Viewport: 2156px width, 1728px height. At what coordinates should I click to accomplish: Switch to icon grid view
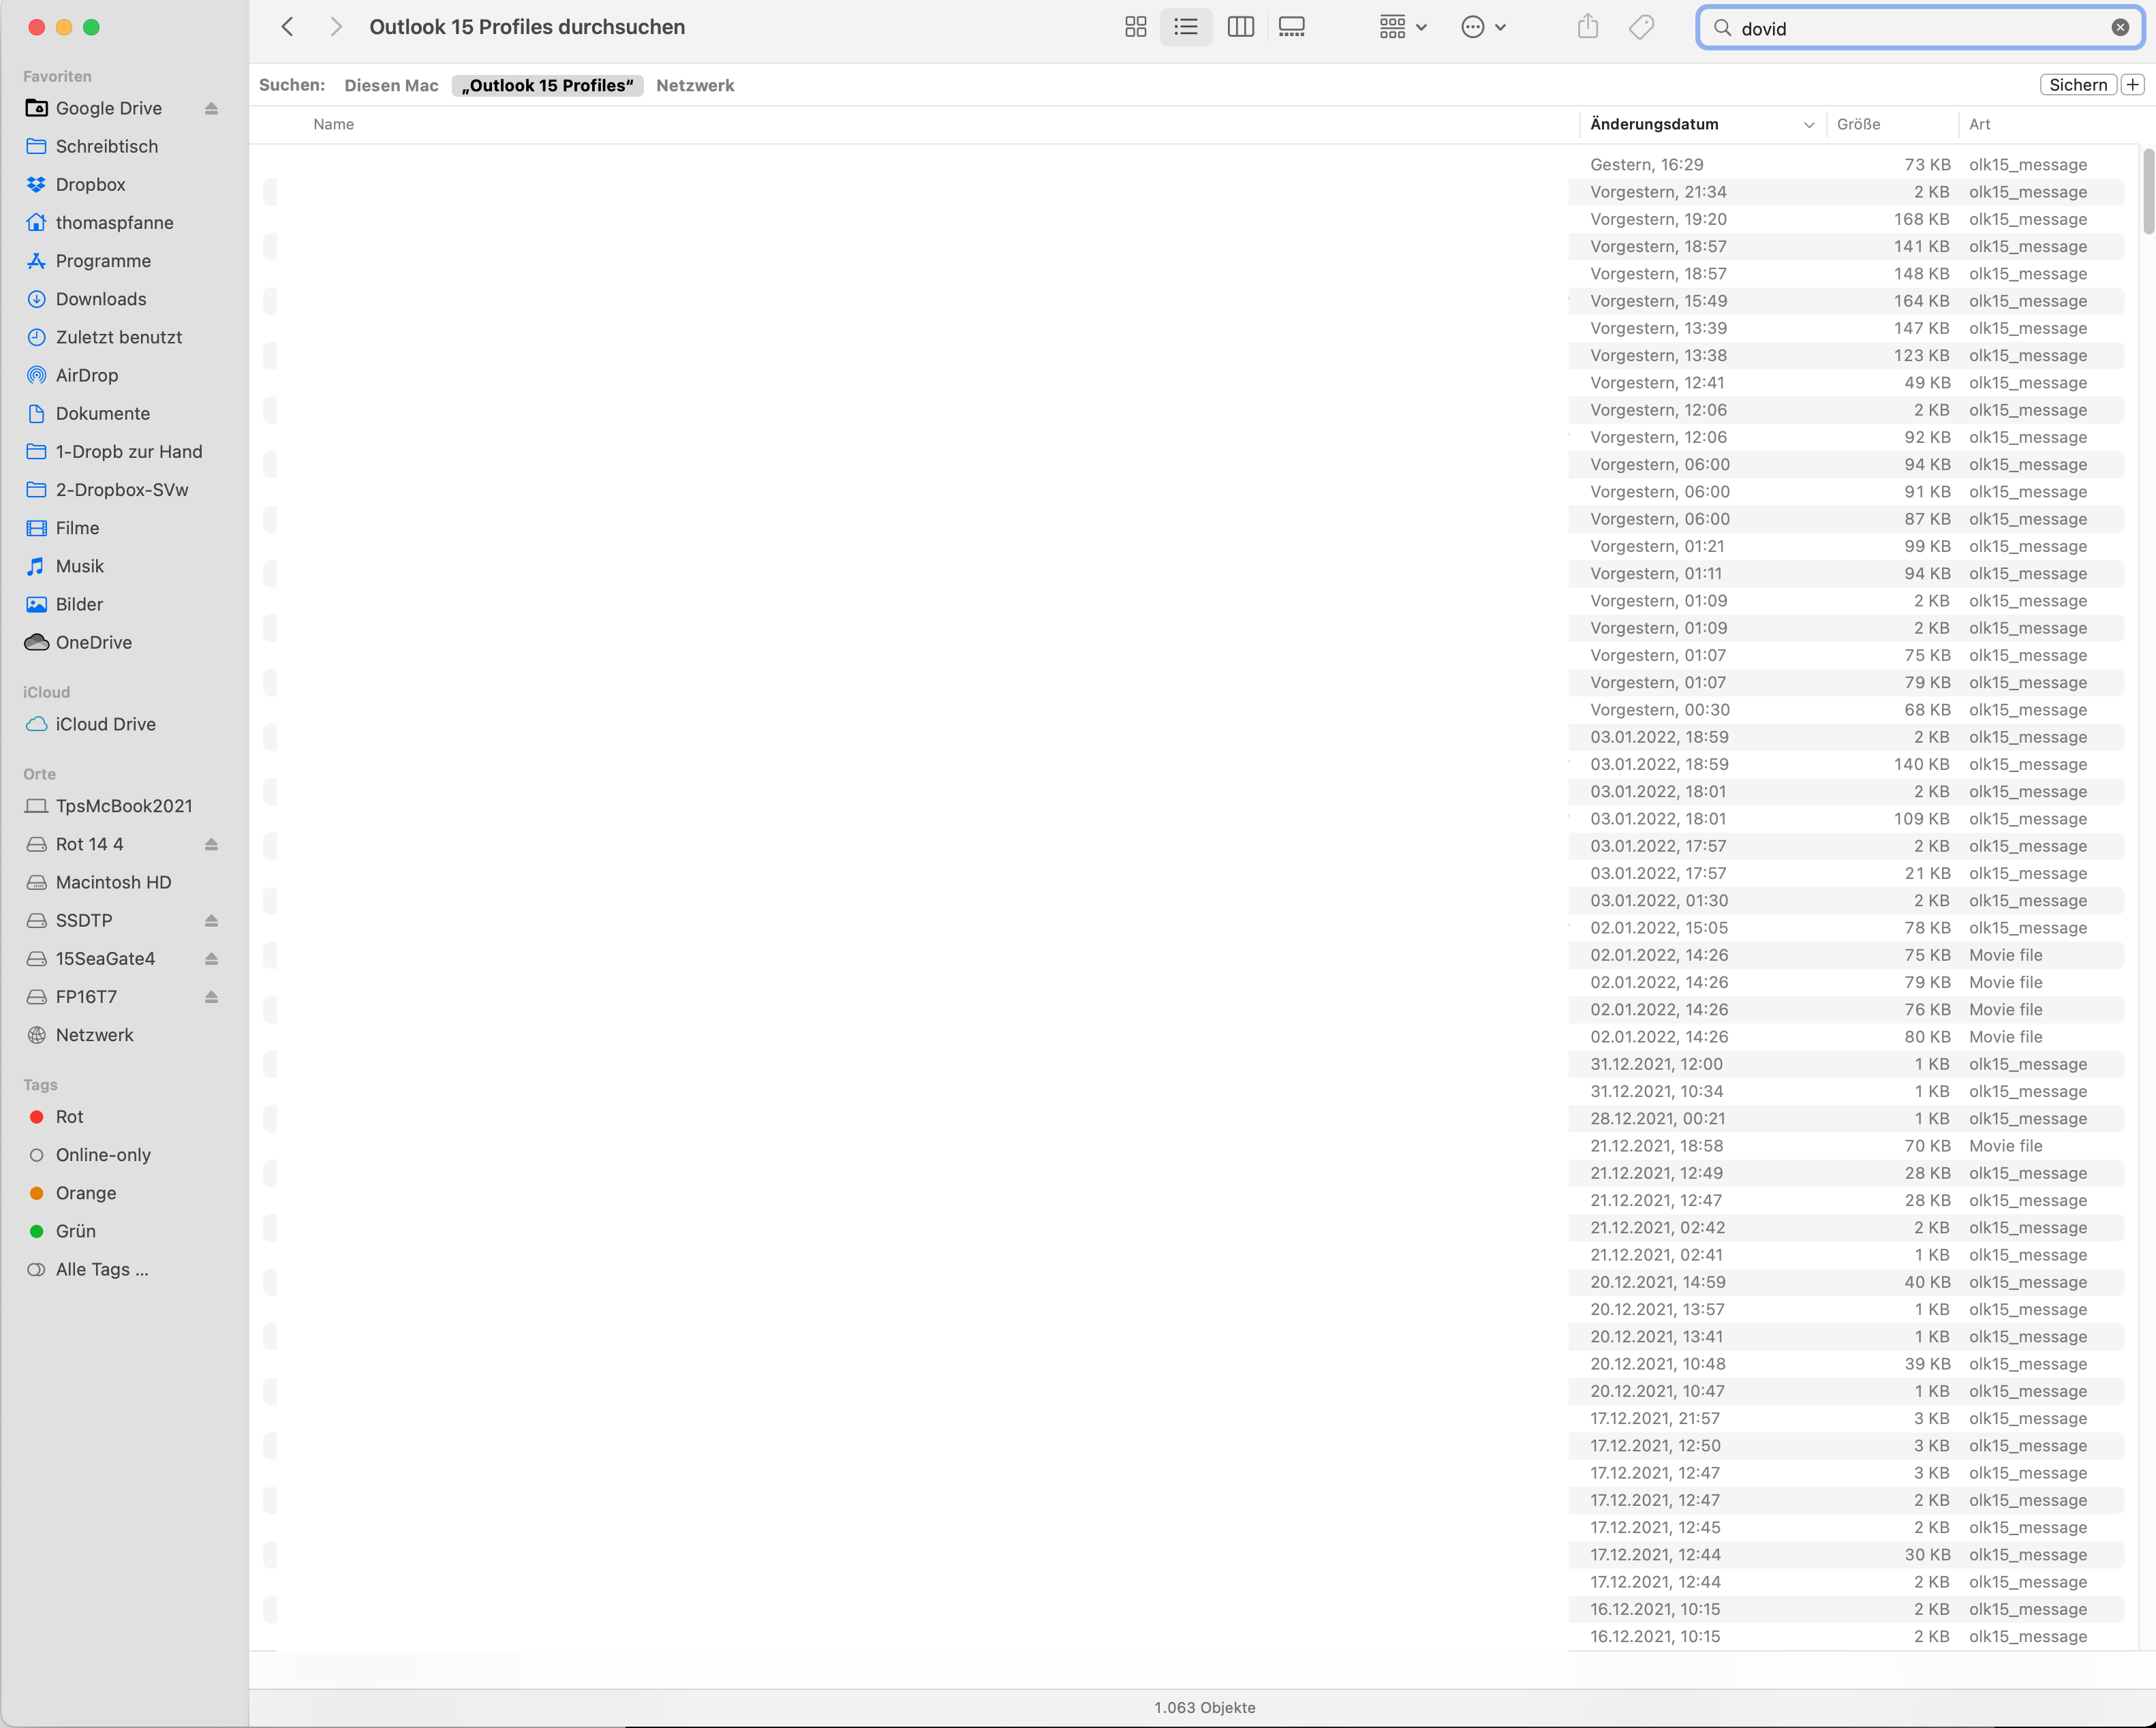point(1135,27)
